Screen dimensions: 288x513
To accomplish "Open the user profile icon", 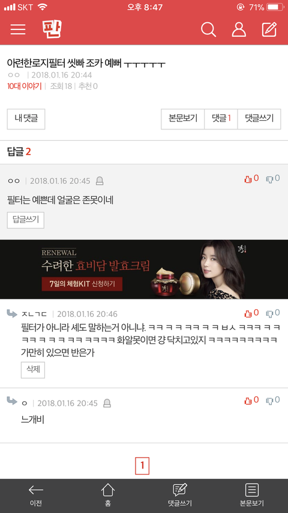I will pyautogui.click(x=239, y=29).
